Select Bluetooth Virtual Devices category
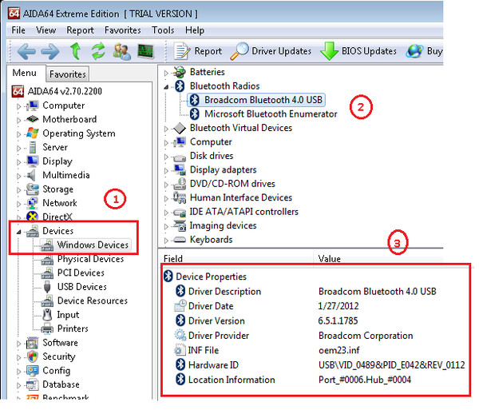This screenshot has width=479, height=414. pos(241,128)
